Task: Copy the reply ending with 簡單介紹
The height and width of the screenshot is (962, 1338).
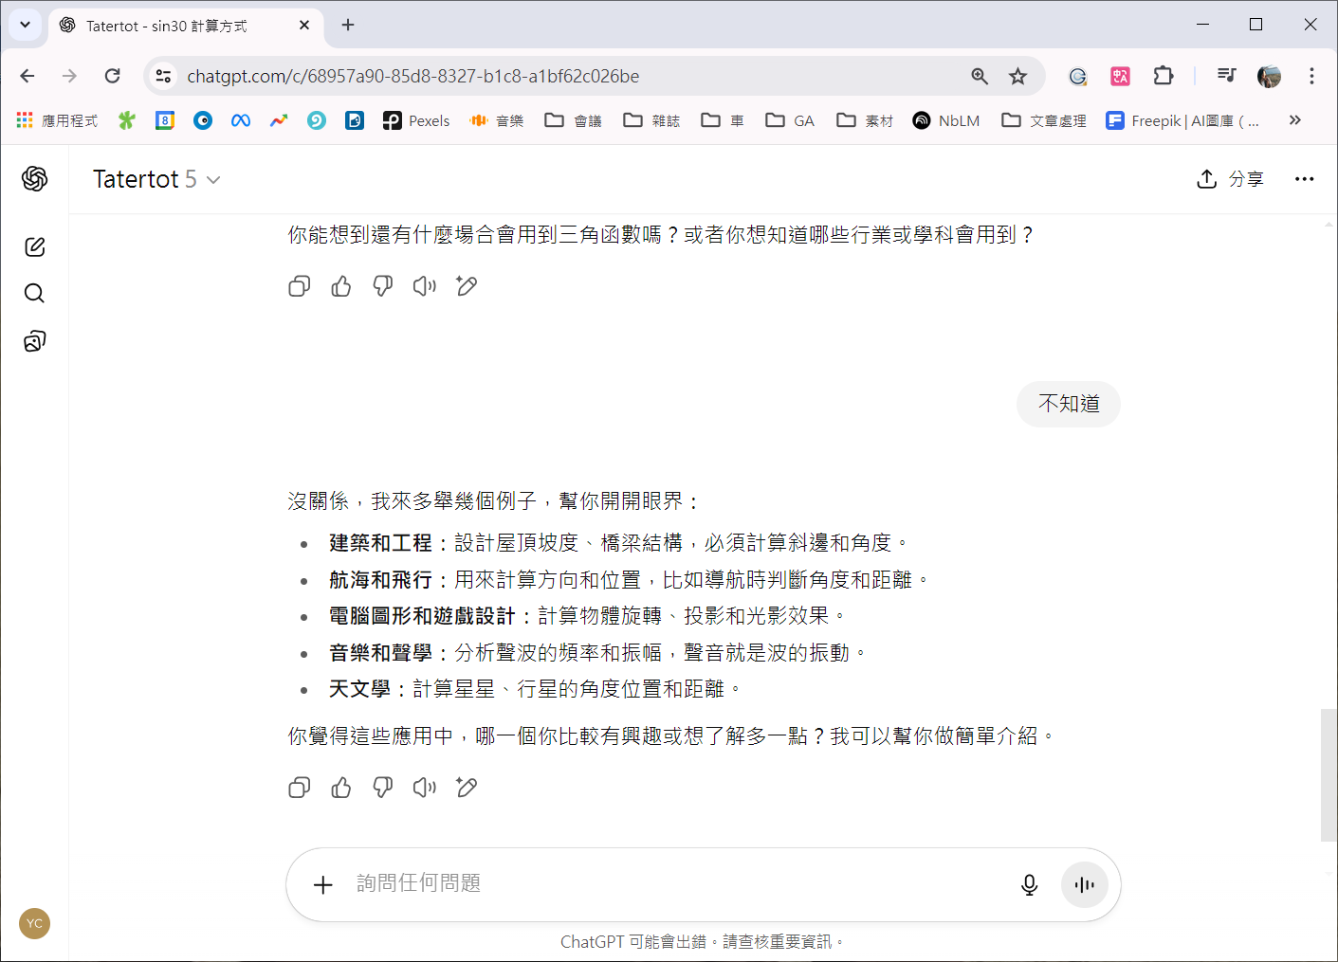Action: 300,788
